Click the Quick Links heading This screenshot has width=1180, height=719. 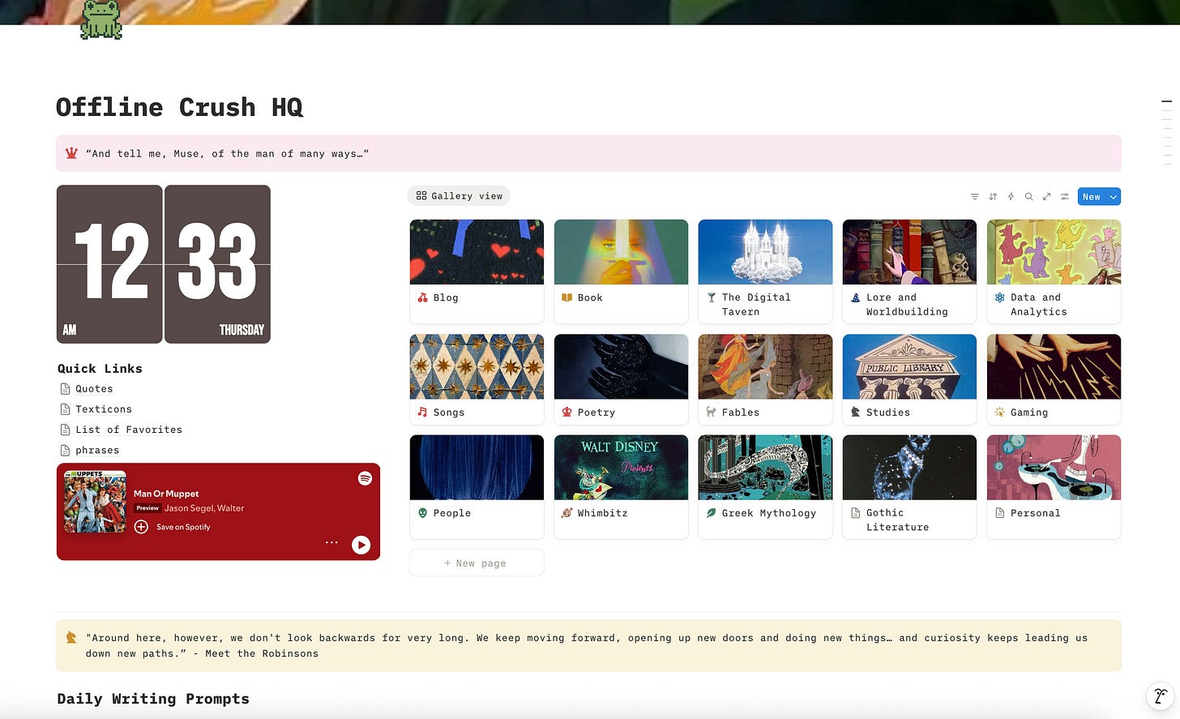[x=100, y=368]
